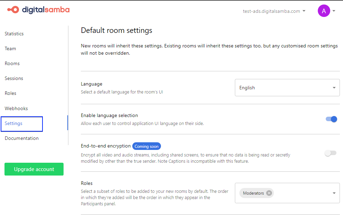The height and width of the screenshot is (215, 343).
Task: Navigate to the Sessions section
Action: point(14,78)
